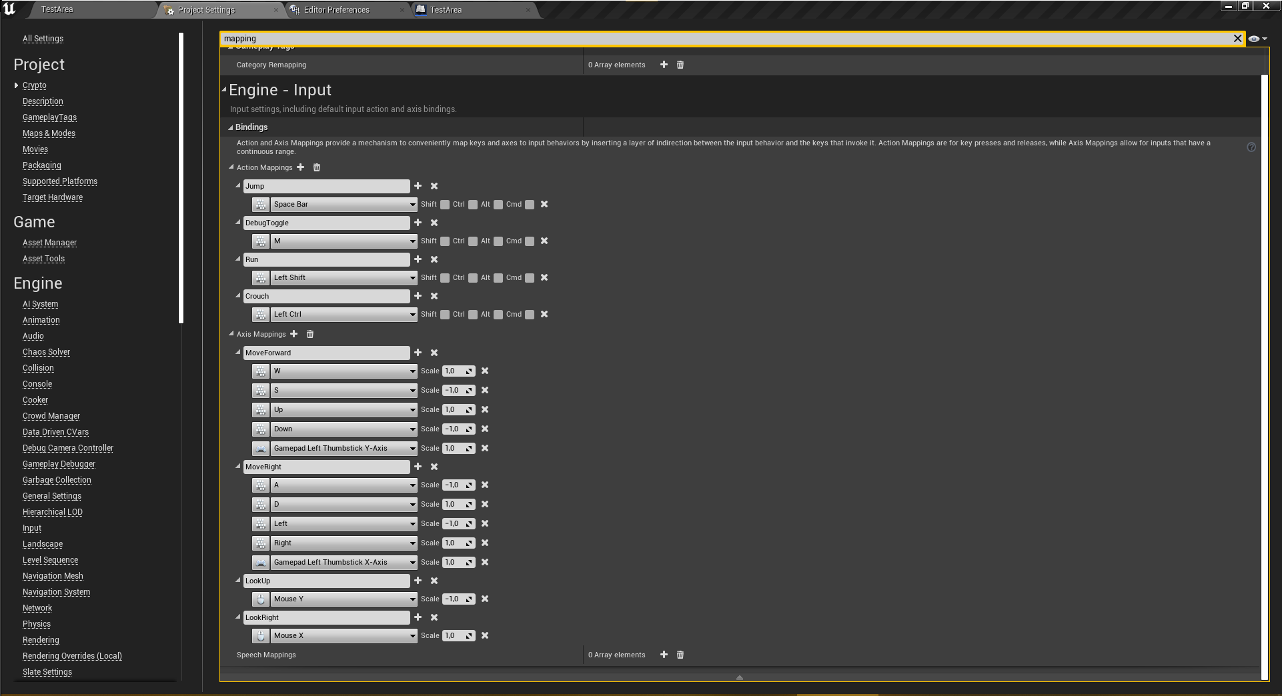This screenshot has width=1282, height=696.
Task: Adjust Scale value for Mouse Y
Action: 459,599
